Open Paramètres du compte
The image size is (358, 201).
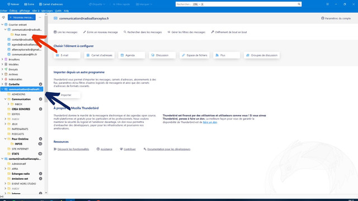point(336,18)
